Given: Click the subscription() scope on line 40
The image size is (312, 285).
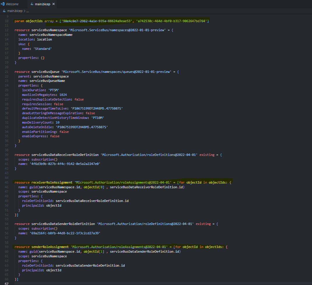Looking at the screenshot, I should 44,159.
